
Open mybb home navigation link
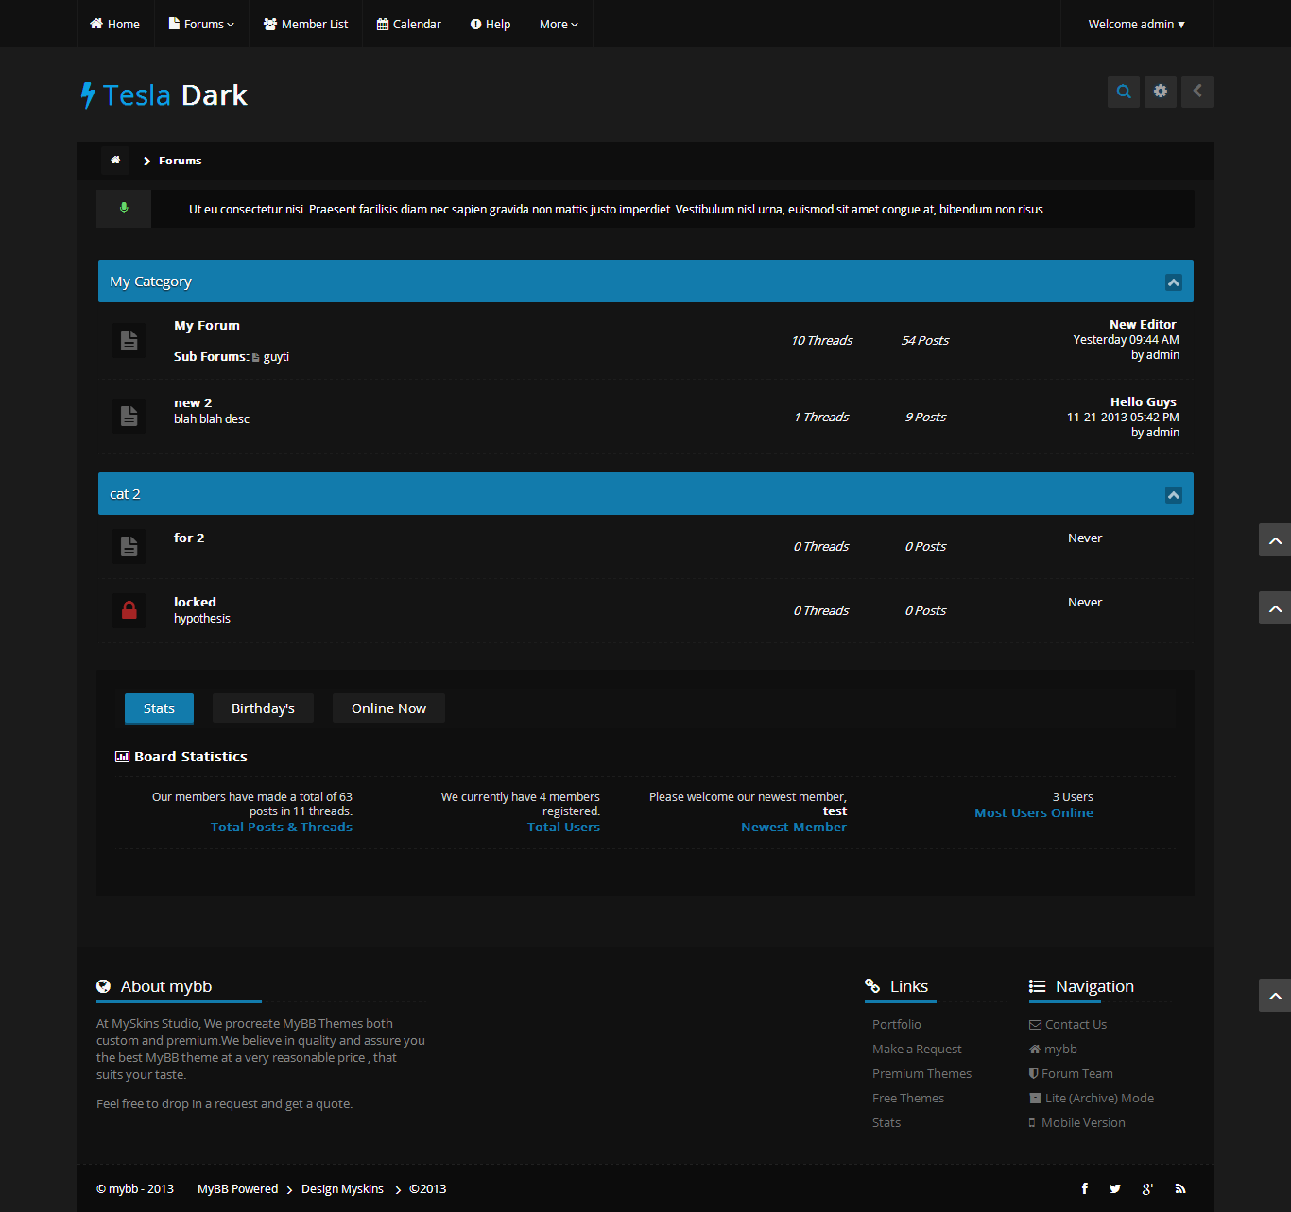(1053, 1049)
